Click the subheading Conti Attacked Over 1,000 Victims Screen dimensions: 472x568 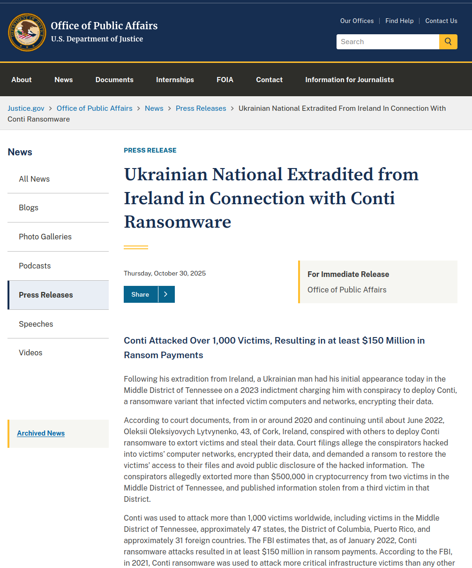[x=274, y=348]
